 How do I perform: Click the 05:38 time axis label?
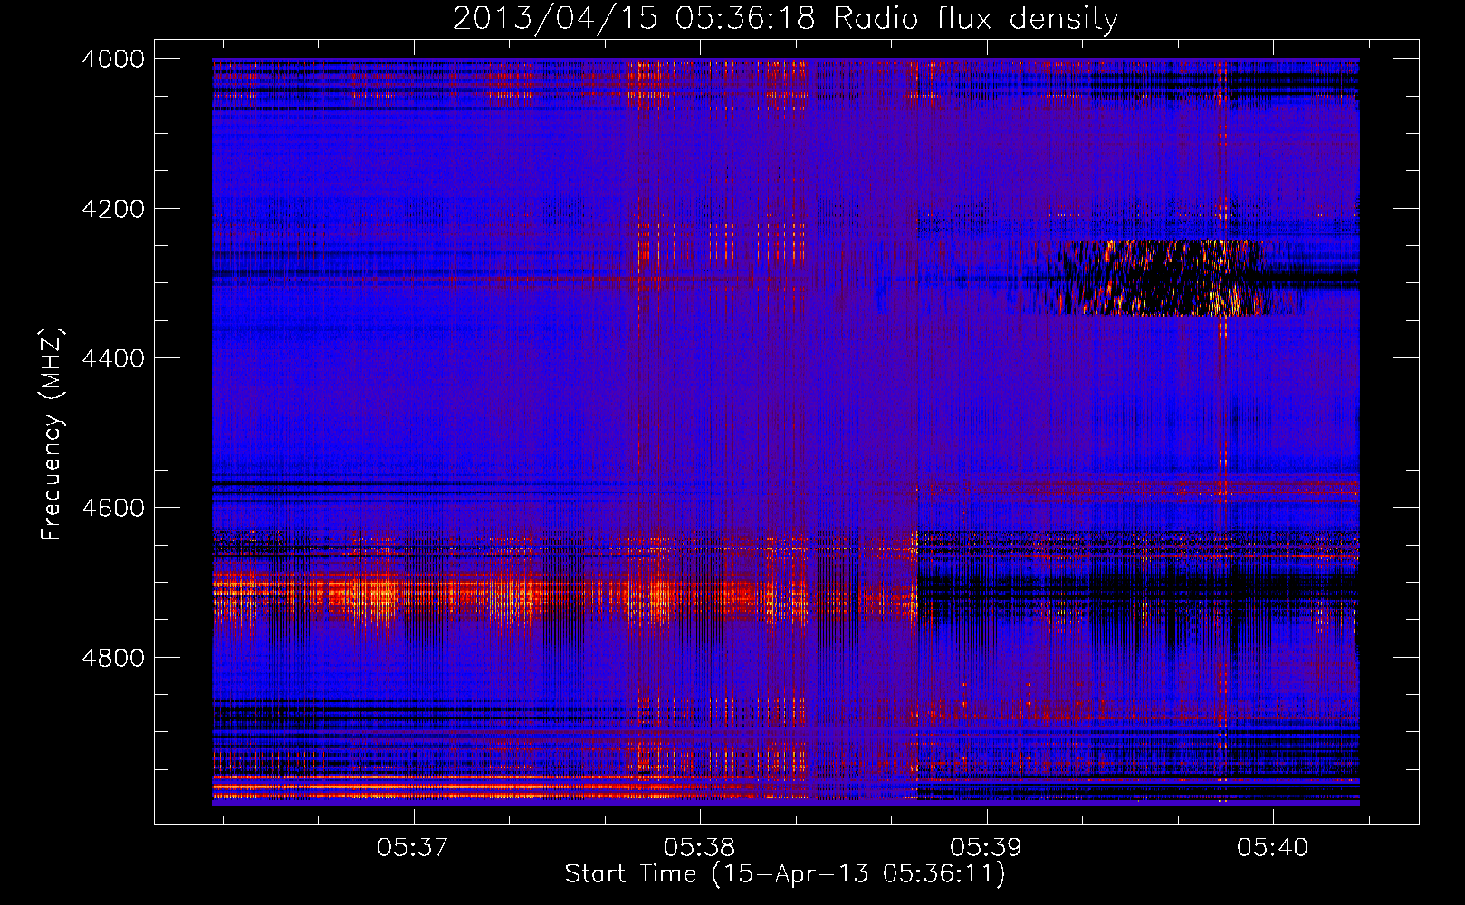click(699, 848)
